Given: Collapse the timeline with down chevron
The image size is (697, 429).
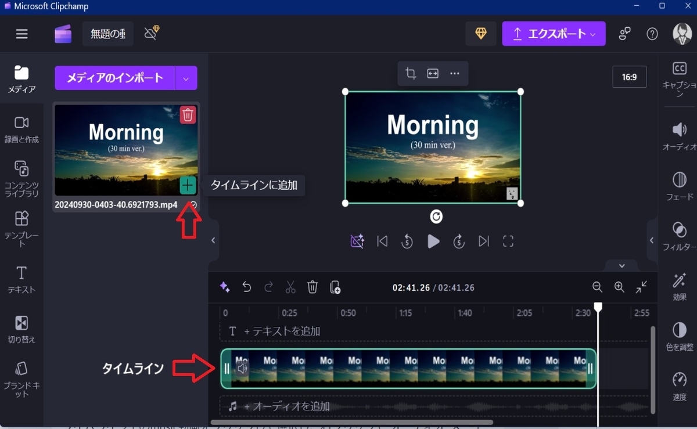Looking at the screenshot, I should coord(622,266).
